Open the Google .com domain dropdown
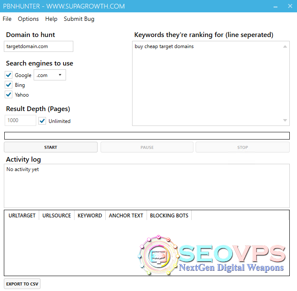 [x=50, y=75]
